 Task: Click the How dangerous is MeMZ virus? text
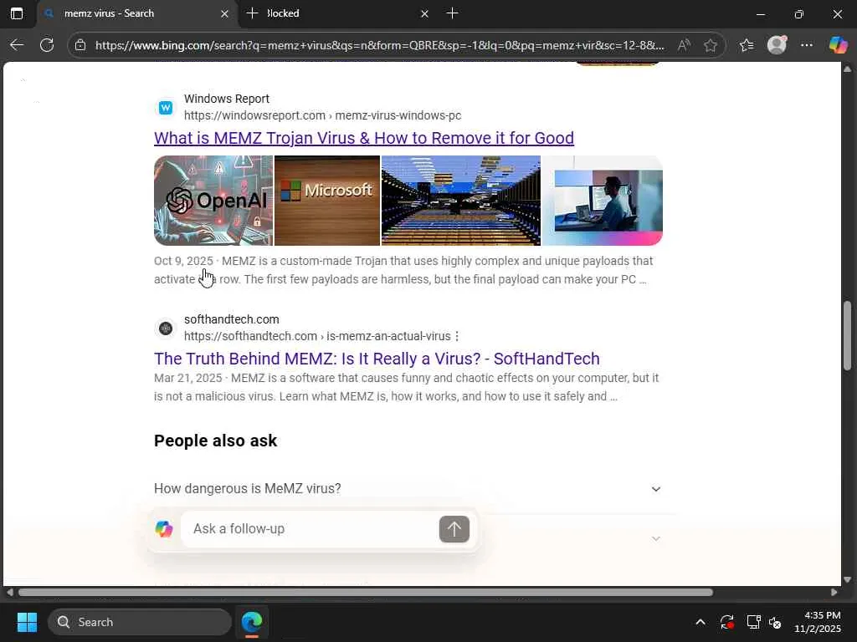click(247, 488)
